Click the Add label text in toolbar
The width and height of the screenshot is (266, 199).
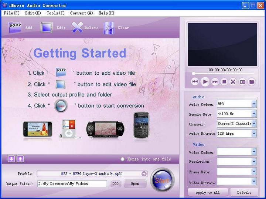point(29,28)
